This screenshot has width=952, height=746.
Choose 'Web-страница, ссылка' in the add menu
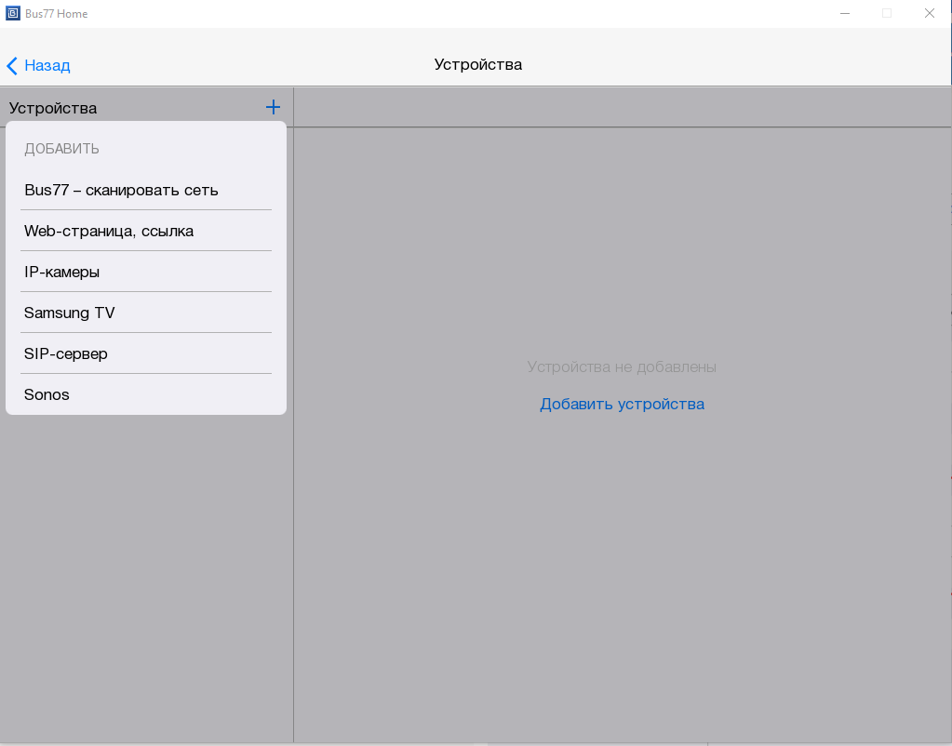tap(109, 231)
